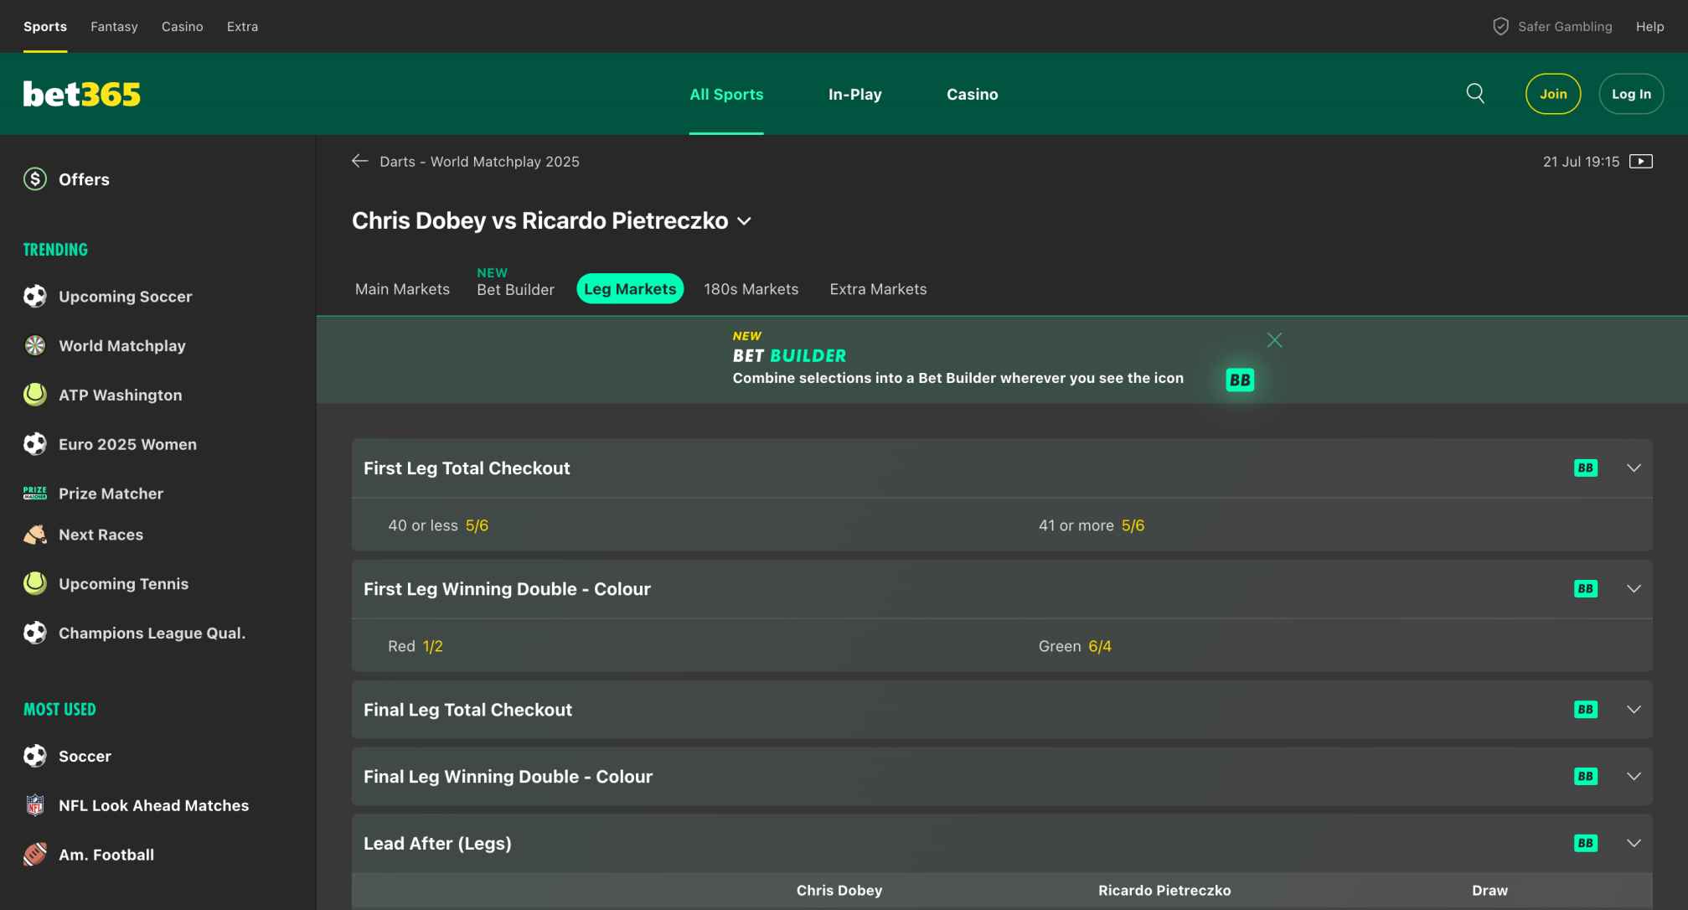Click the Join button

point(1553,94)
